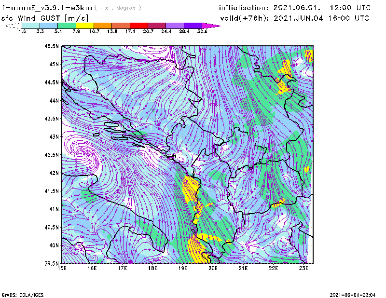This screenshot has height=298, width=386.
Task: Click latitude label 44.5N
Action: click(x=52, y=82)
